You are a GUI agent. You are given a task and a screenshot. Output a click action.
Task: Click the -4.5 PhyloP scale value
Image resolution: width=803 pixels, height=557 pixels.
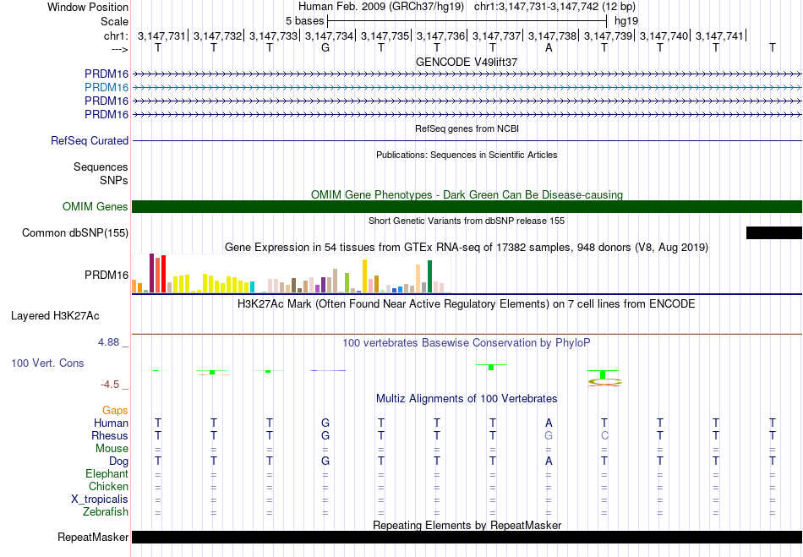point(110,384)
